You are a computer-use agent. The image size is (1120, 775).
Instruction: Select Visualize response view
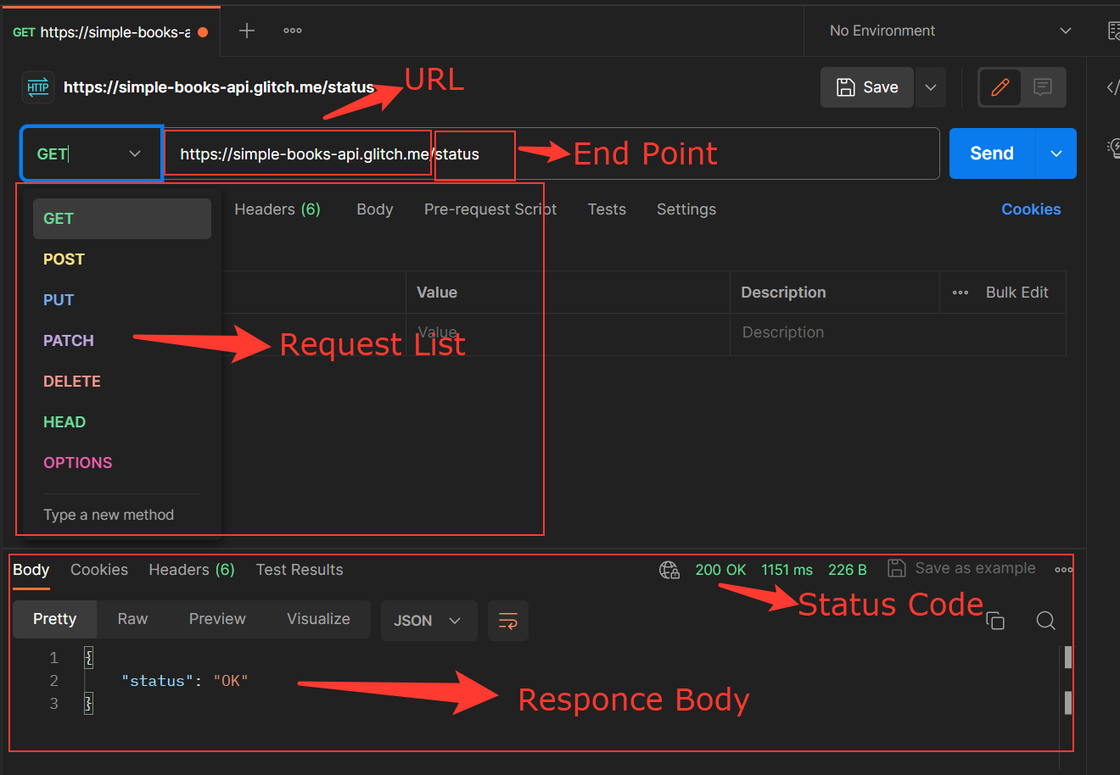[x=318, y=619]
